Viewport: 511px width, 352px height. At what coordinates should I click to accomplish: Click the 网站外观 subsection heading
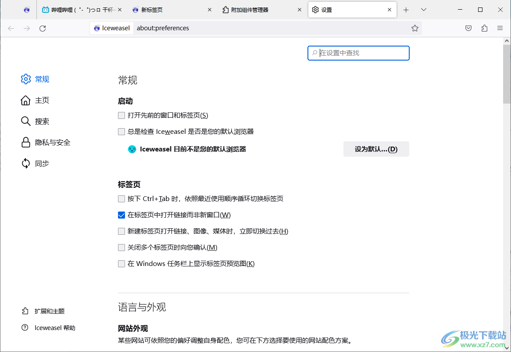(133, 328)
